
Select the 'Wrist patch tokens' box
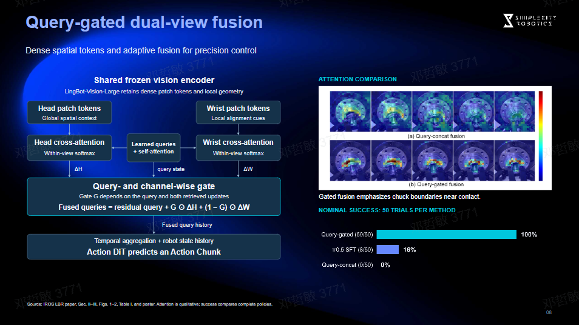point(238,113)
